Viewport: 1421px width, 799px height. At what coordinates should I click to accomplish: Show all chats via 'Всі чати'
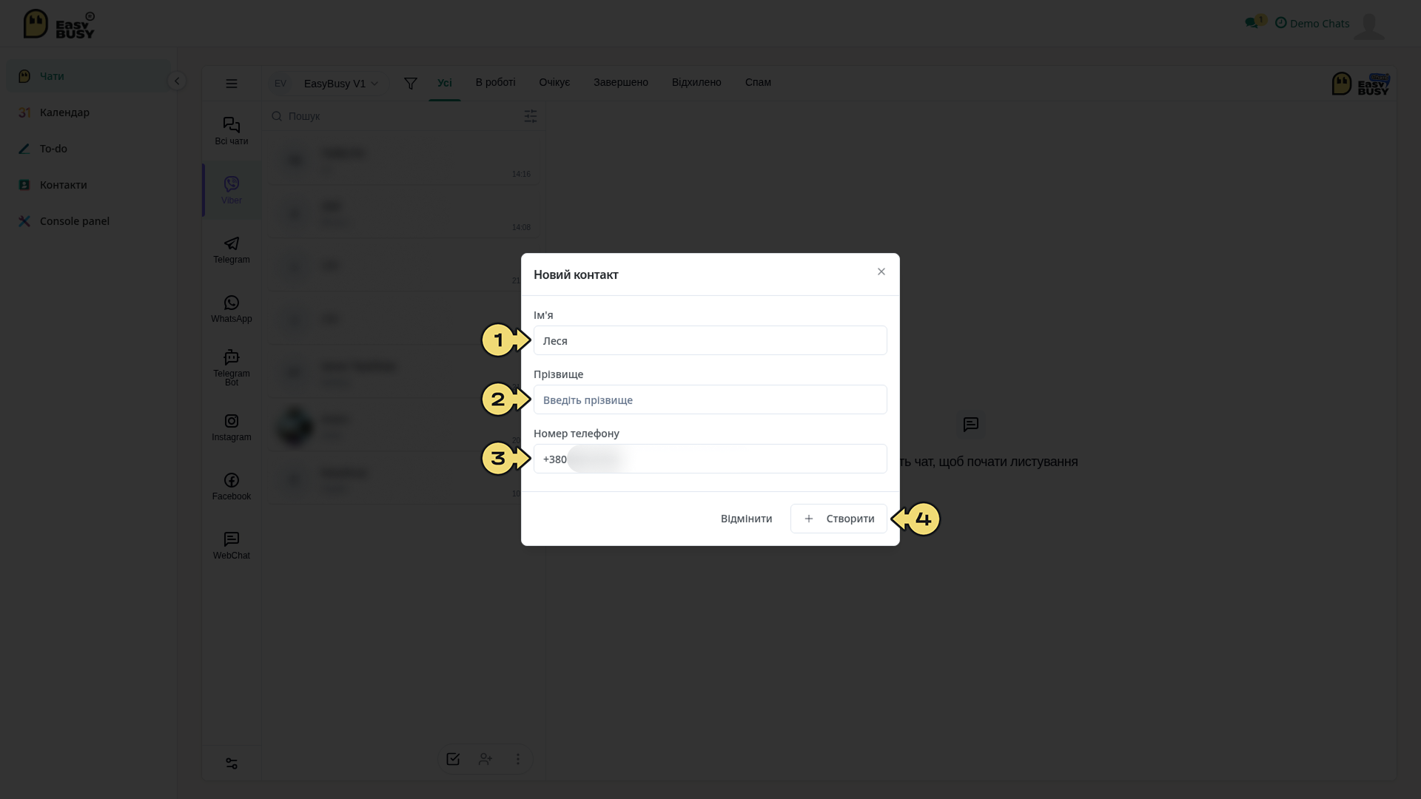pos(232,131)
